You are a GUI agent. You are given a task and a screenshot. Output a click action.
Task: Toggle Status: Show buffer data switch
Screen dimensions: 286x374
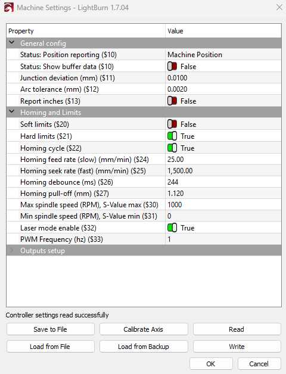(x=172, y=67)
